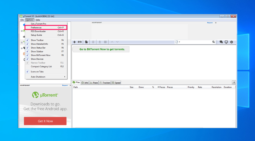Image resolution: width=255 pixels, height=141 pixels.
Task: Click the Add Torrent plus icon
Action: tap(75, 42)
